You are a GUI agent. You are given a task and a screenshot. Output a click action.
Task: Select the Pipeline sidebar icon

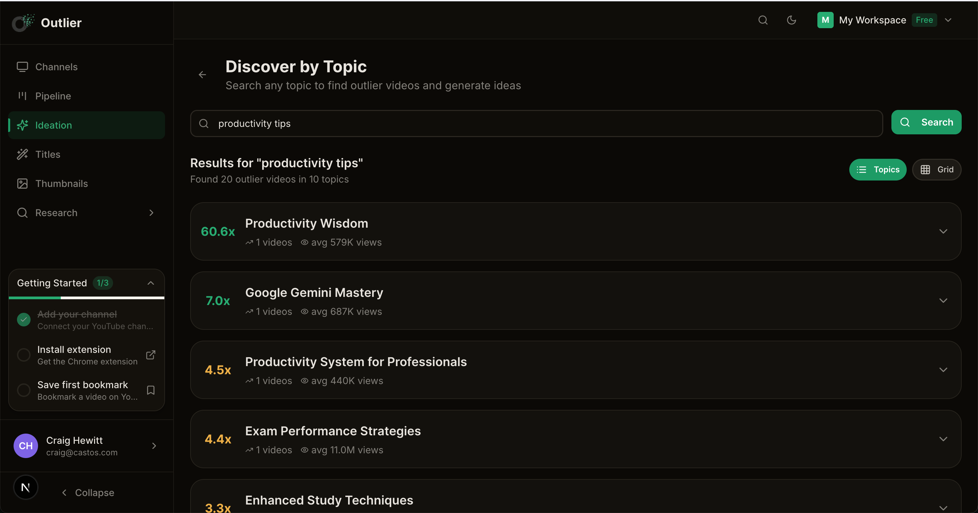(22, 96)
